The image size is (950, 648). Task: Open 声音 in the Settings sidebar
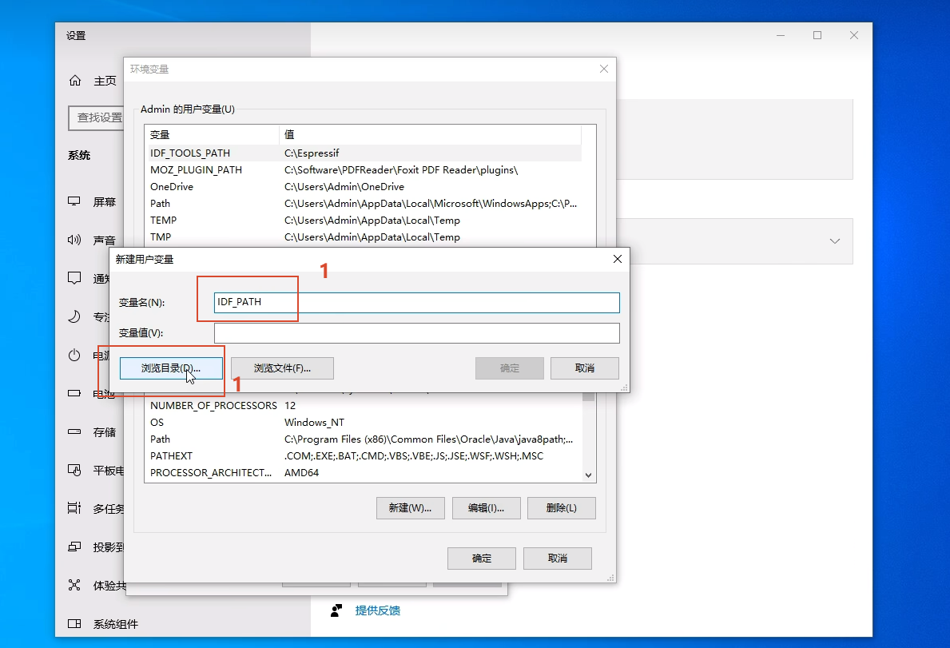(104, 241)
